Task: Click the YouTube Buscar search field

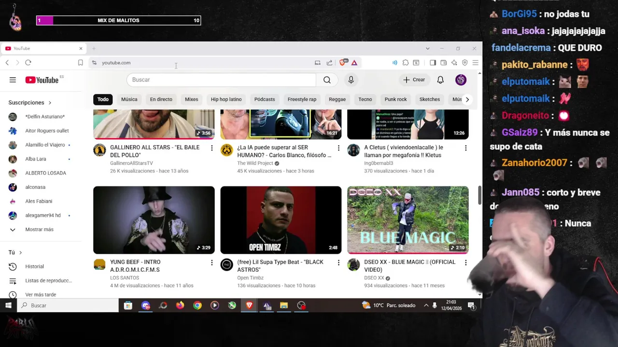Action: pos(221,80)
